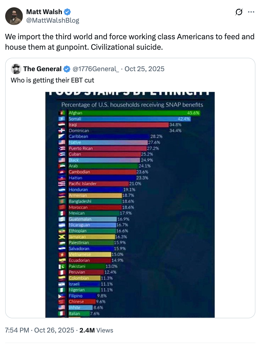259x346 pixels.
Task: Click the quoted text 'Who is getting their EBT cut'
Action: click(52, 80)
